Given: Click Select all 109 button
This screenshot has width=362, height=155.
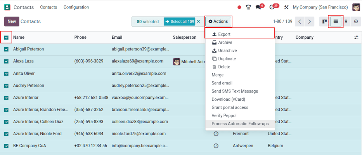Looking at the screenshot, I should (179, 22).
